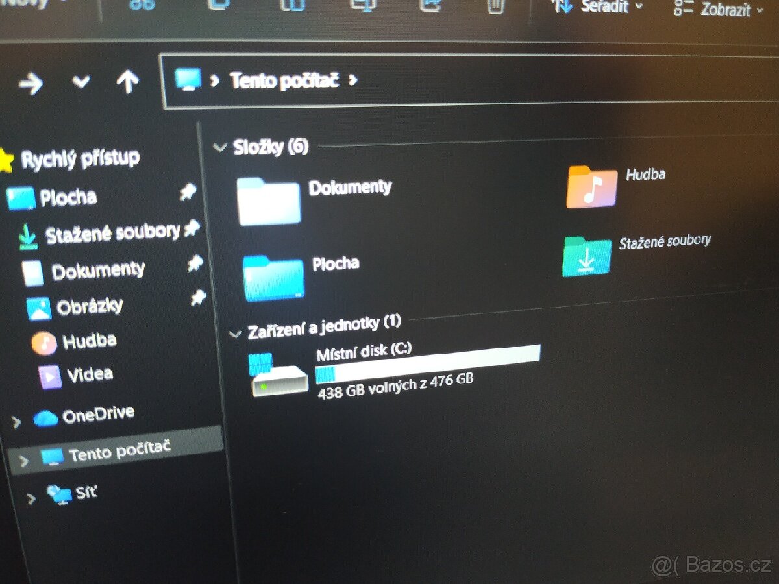Click the forward navigation arrow
Image resolution: width=779 pixels, height=584 pixels.
[31, 83]
